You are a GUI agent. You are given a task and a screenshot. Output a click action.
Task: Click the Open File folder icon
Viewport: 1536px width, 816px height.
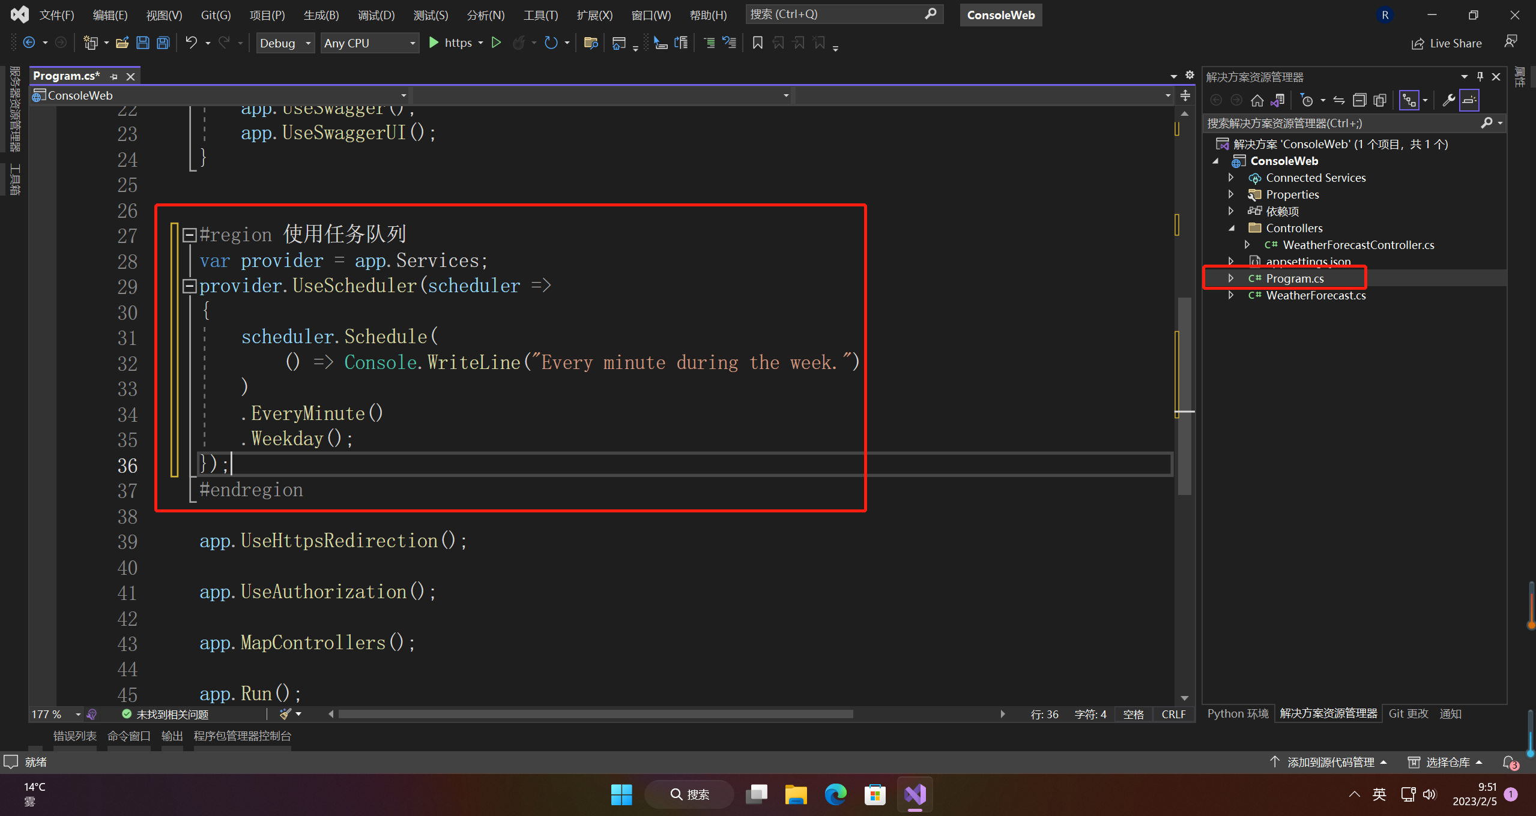click(x=122, y=43)
